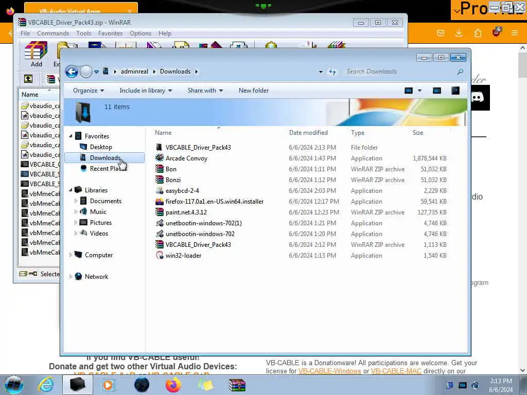Click the magnifier icon in Search Downloads
Image resolution: width=527 pixels, height=395 pixels.
pos(460,71)
